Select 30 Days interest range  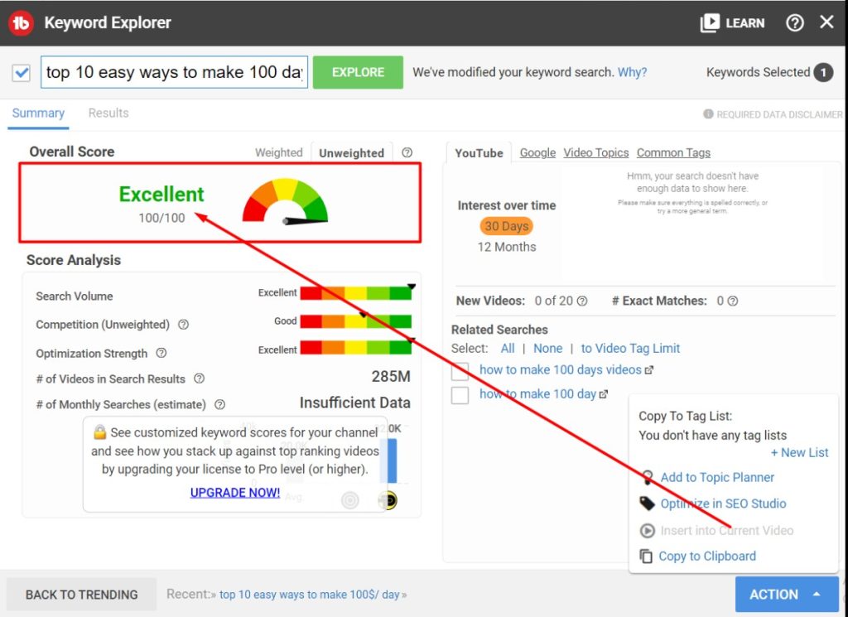coord(506,226)
